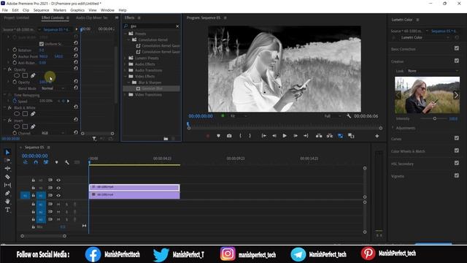
Task: Select the Pen tool in timeline toolbox
Action: click(x=7, y=193)
